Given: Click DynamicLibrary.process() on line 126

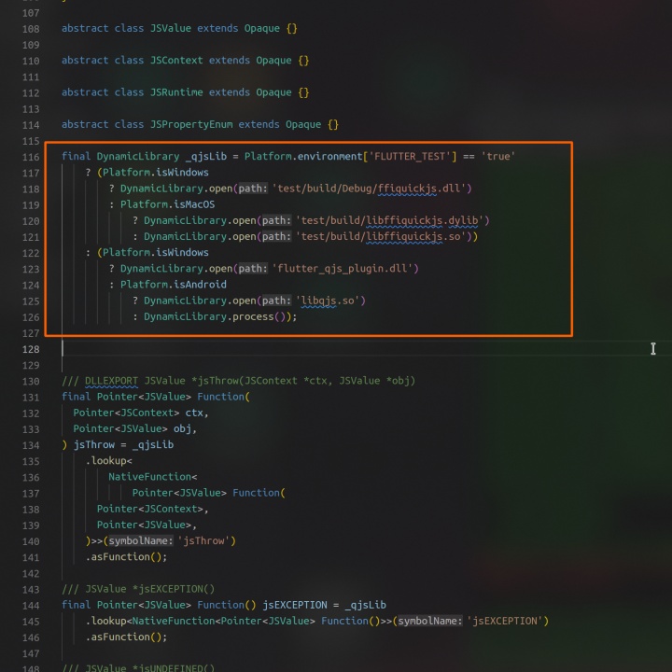Looking at the screenshot, I should coord(215,316).
